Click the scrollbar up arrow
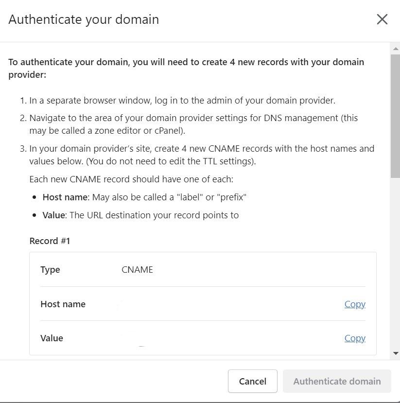 click(396, 48)
